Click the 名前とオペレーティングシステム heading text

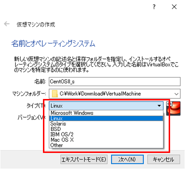(53, 44)
